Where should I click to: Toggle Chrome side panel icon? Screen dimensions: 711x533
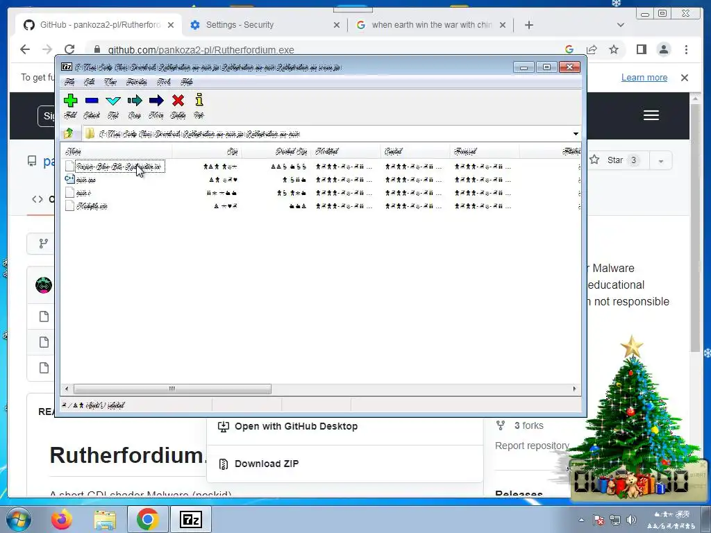point(641,49)
